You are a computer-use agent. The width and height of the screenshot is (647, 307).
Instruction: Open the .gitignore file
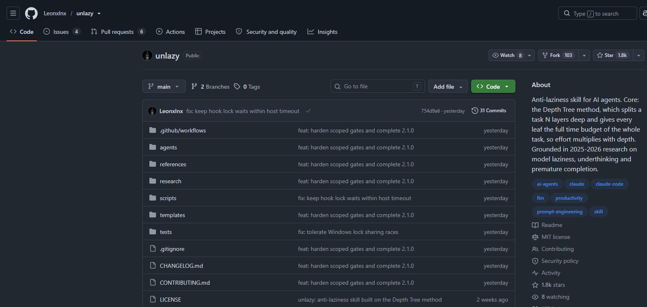[172, 249]
